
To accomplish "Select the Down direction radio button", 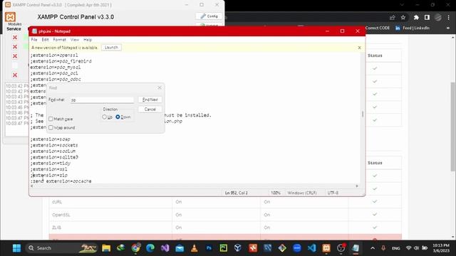I will point(118,117).
